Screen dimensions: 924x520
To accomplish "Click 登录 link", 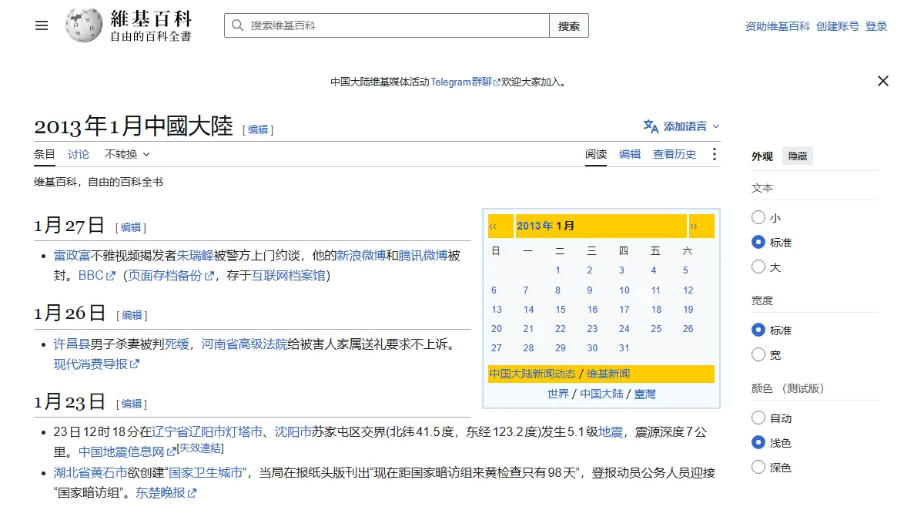I will pyautogui.click(x=876, y=26).
